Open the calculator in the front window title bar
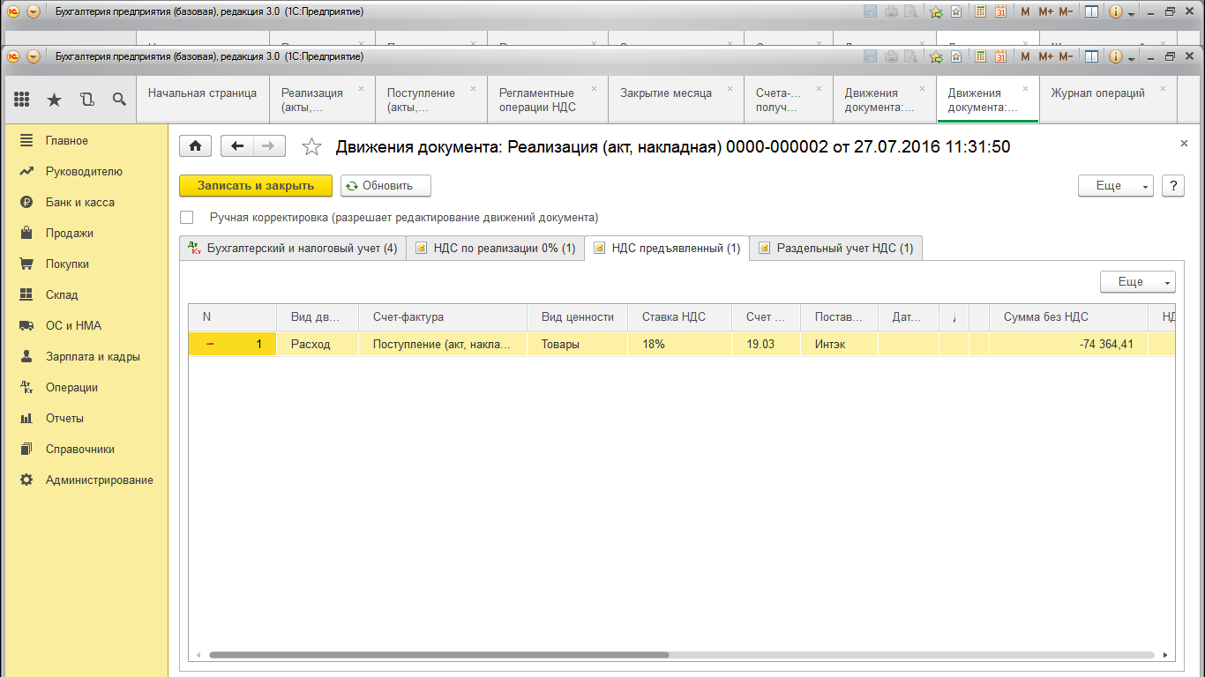The image size is (1205, 677). click(x=980, y=56)
